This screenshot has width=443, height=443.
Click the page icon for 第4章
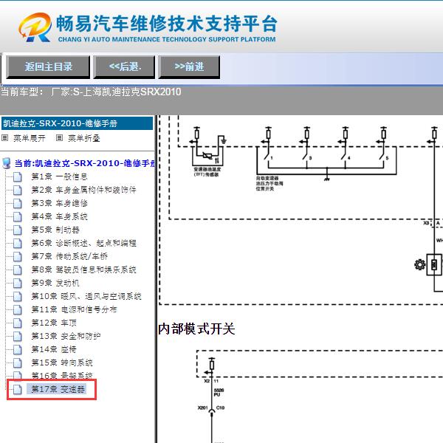(18, 216)
